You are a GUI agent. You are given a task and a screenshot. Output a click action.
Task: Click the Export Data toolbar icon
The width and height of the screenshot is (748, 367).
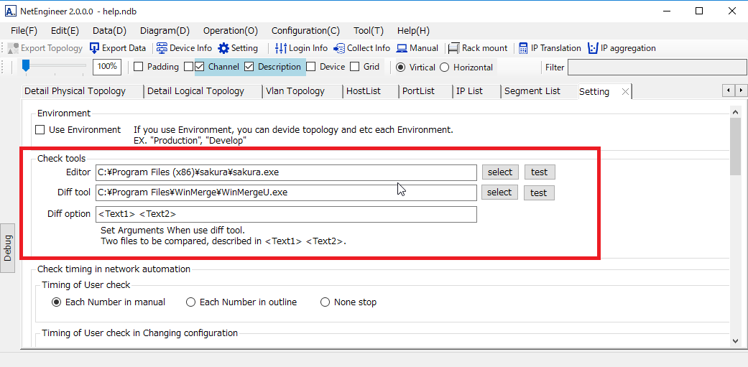coord(95,48)
